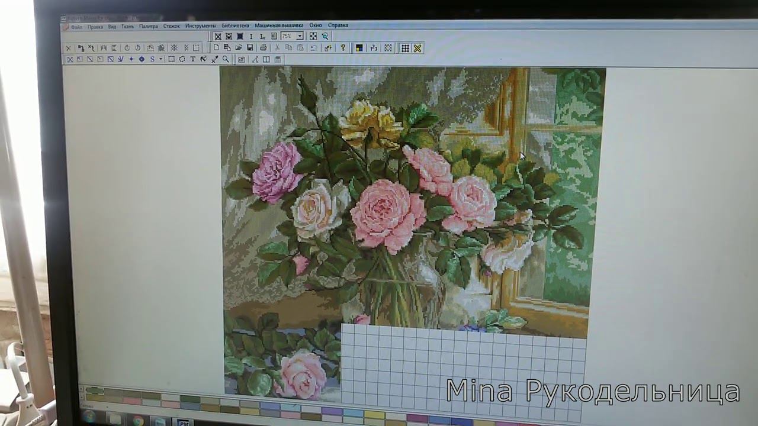Viewport: 758px width, 426px height.
Task: Select the magnifier zoom tool
Action: click(x=226, y=59)
